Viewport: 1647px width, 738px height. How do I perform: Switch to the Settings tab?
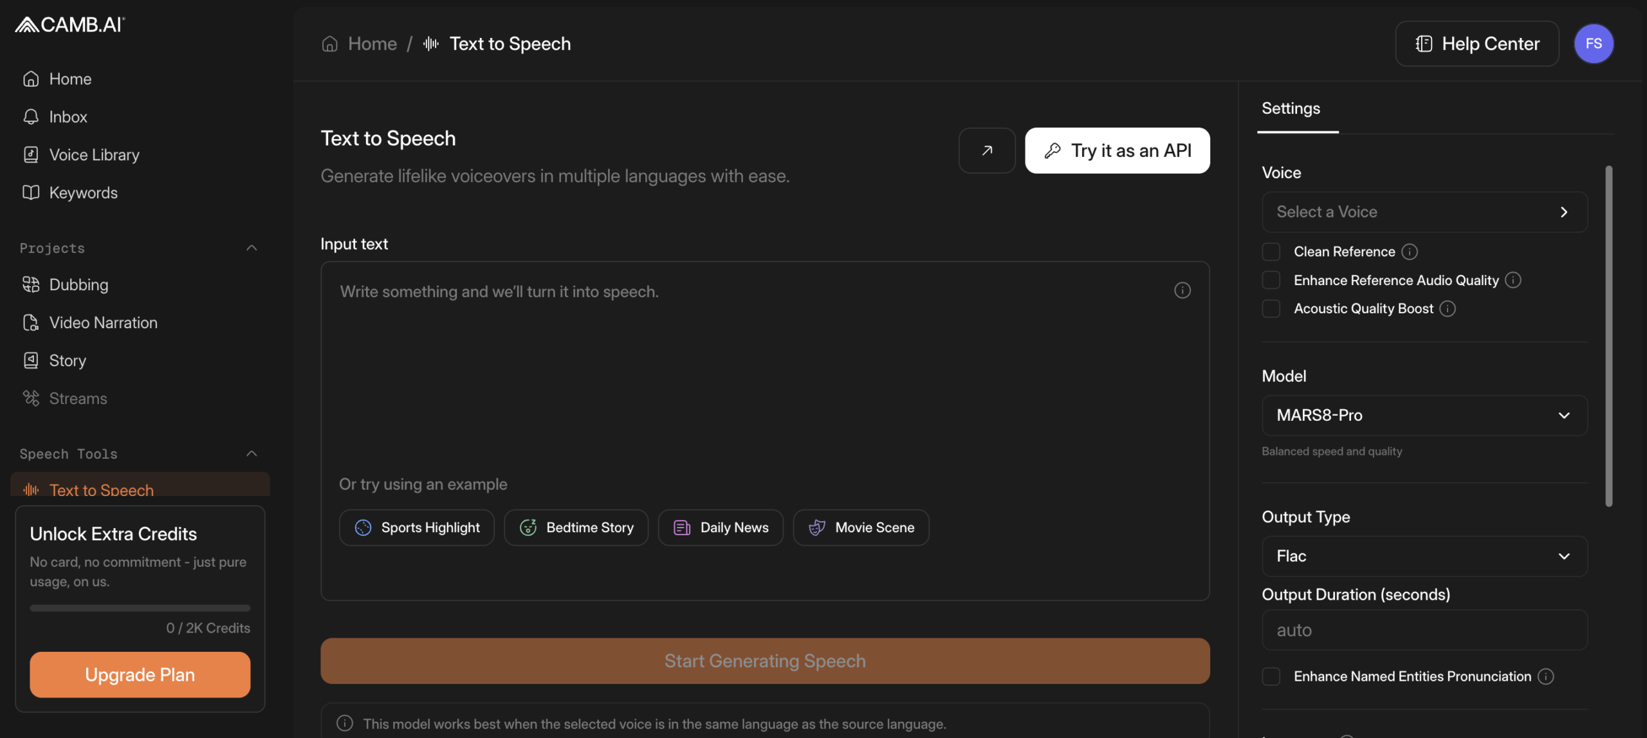[1291, 109]
